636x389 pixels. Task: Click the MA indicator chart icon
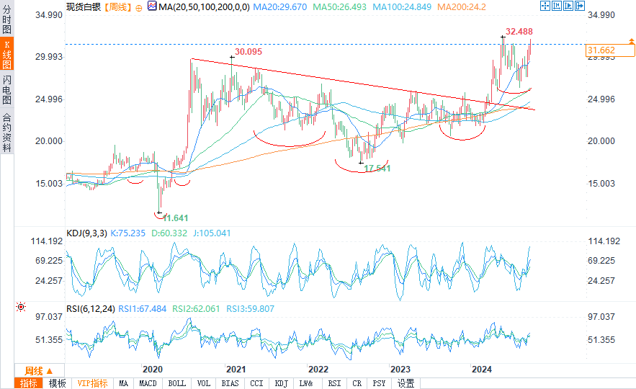[x=152, y=6]
